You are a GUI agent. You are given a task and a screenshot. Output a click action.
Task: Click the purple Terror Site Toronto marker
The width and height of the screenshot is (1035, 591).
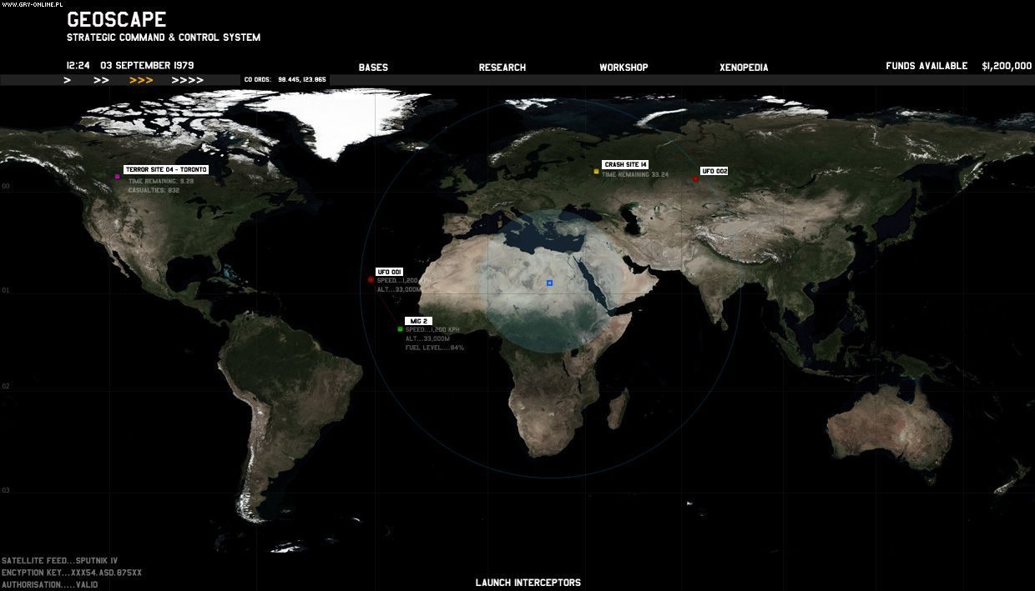click(x=117, y=177)
